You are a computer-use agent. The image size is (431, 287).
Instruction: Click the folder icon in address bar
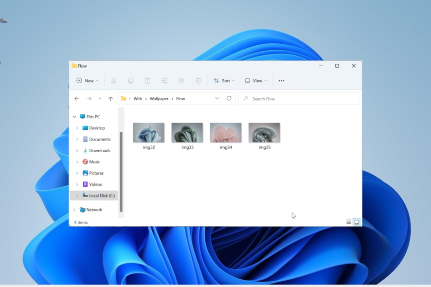(124, 98)
